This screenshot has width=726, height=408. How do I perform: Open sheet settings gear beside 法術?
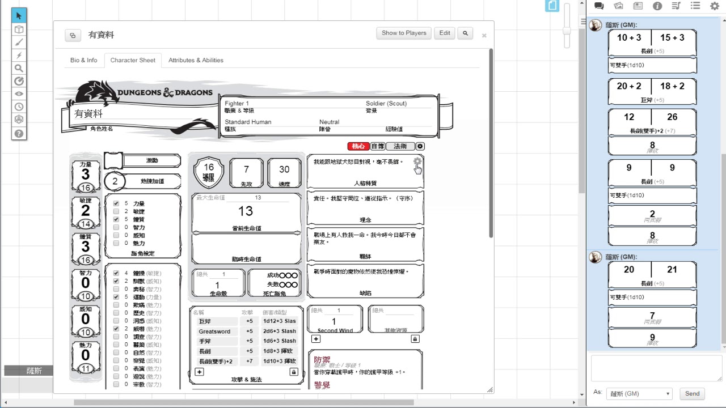pyautogui.click(x=420, y=146)
